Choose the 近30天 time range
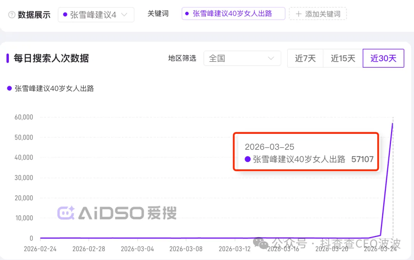Screen dimensions: 414x260 383,58
